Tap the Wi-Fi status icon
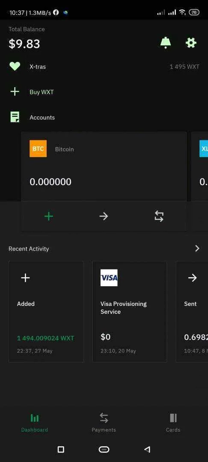 click(x=182, y=12)
